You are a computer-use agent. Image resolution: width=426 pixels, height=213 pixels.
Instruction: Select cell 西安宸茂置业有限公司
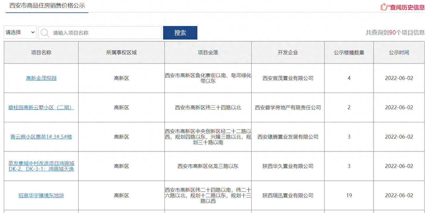pyautogui.click(x=288, y=78)
